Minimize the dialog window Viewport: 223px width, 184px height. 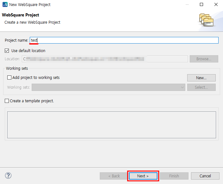pyautogui.click(x=187, y=4)
